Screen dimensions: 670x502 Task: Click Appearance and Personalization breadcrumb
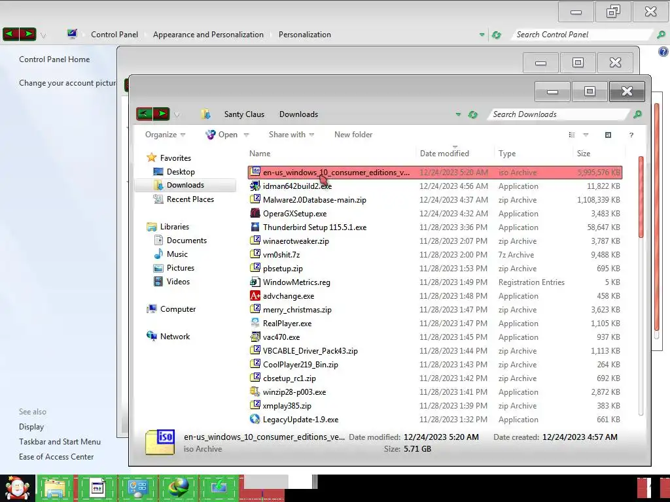click(x=208, y=35)
